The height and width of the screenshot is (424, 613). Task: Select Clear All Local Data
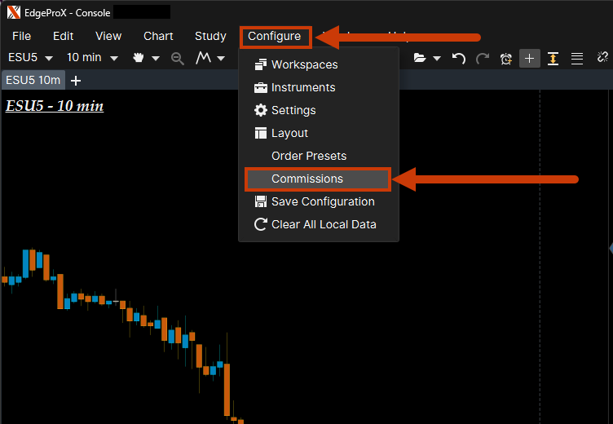click(324, 224)
